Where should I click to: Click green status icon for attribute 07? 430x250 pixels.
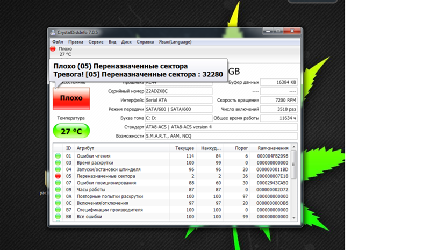coord(58,183)
